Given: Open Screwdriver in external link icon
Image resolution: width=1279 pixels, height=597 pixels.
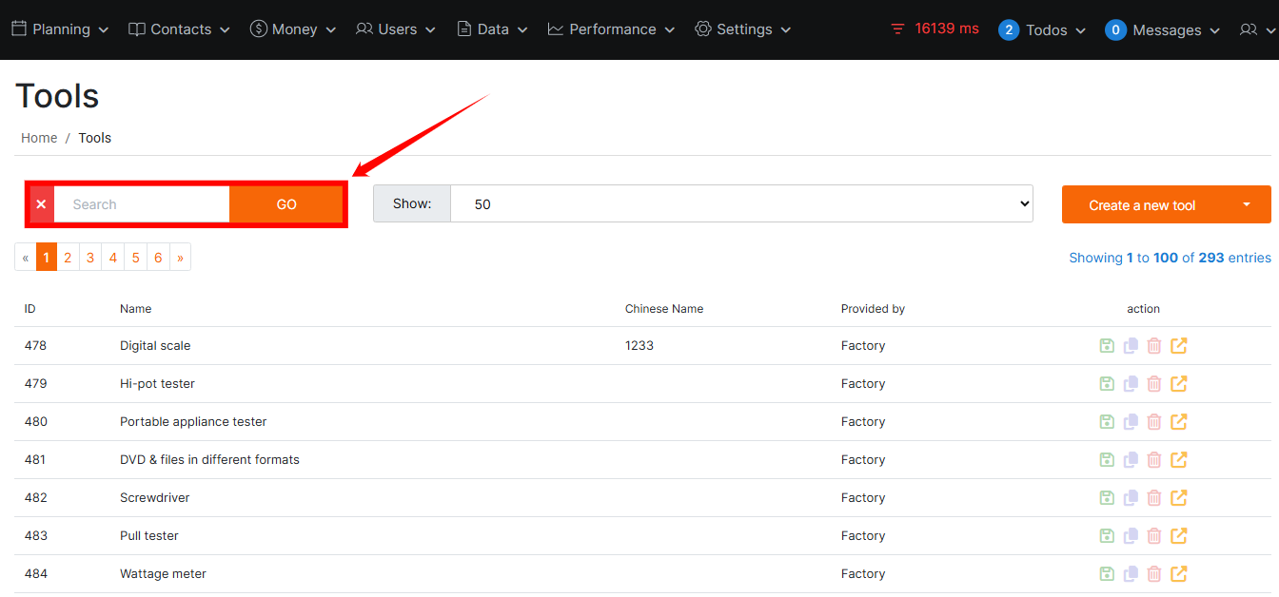Looking at the screenshot, I should click(1179, 498).
